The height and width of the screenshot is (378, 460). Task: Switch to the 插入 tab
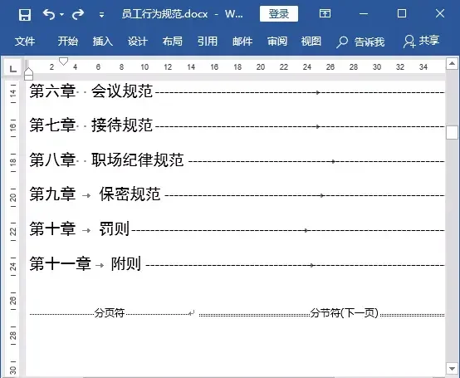[x=103, y=41]
